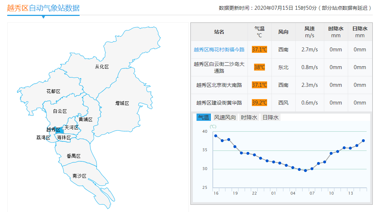
Task: Switch to 日降水 chart tab
Action: tap(270, 117)
